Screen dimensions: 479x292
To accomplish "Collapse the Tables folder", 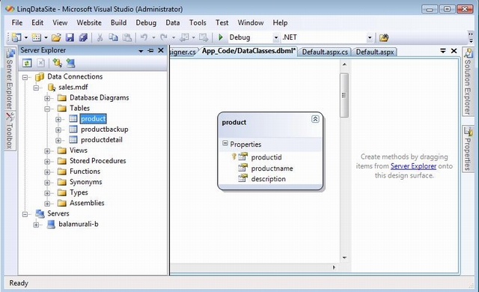I will pos(47,109).
